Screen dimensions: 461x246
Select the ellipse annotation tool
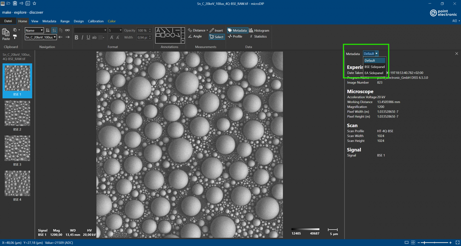click(x=168, y=35)
